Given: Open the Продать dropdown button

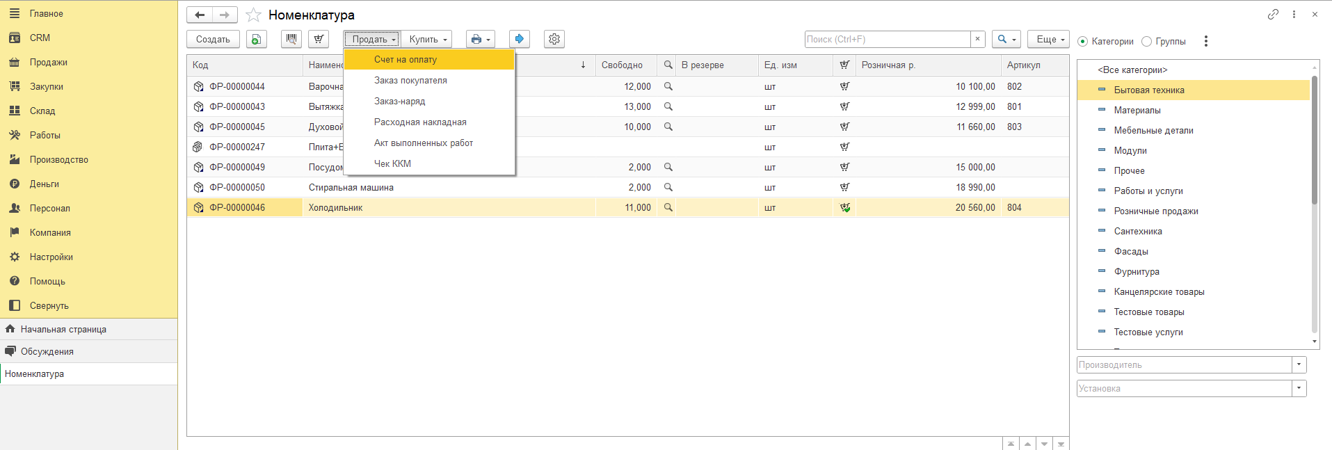Looking at the screenshot, I should 372,39.
